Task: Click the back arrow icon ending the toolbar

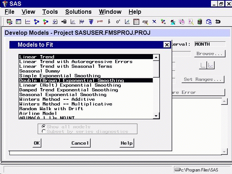Action: [x=218, y=22]
